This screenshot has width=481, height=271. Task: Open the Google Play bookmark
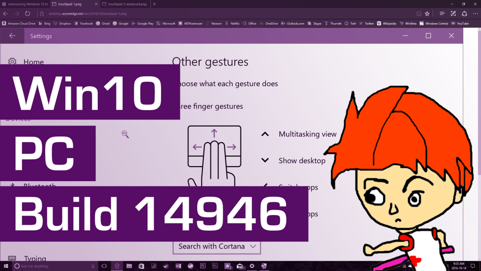142,24
